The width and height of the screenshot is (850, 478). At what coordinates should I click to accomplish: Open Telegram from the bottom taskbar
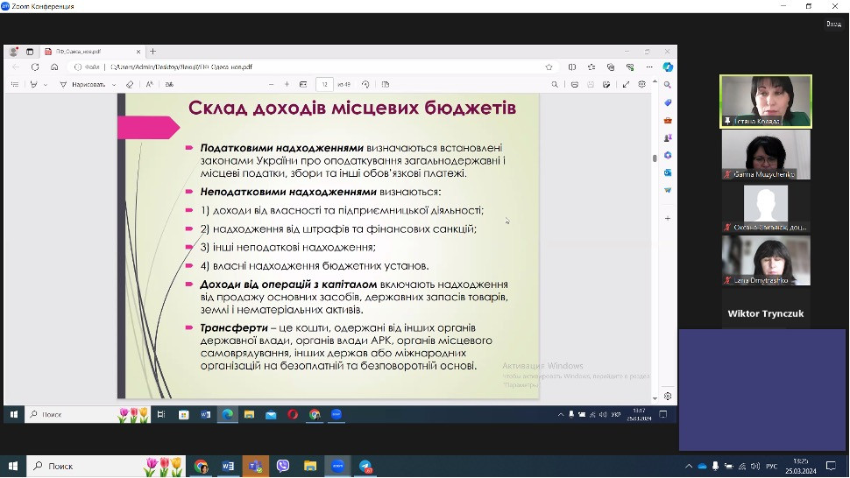pyautogui.click(x=365, y=466)
